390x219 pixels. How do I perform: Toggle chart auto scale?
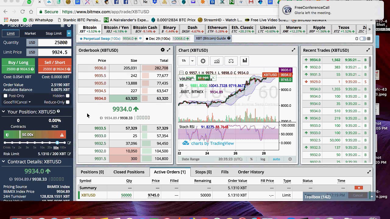point(276,159)
